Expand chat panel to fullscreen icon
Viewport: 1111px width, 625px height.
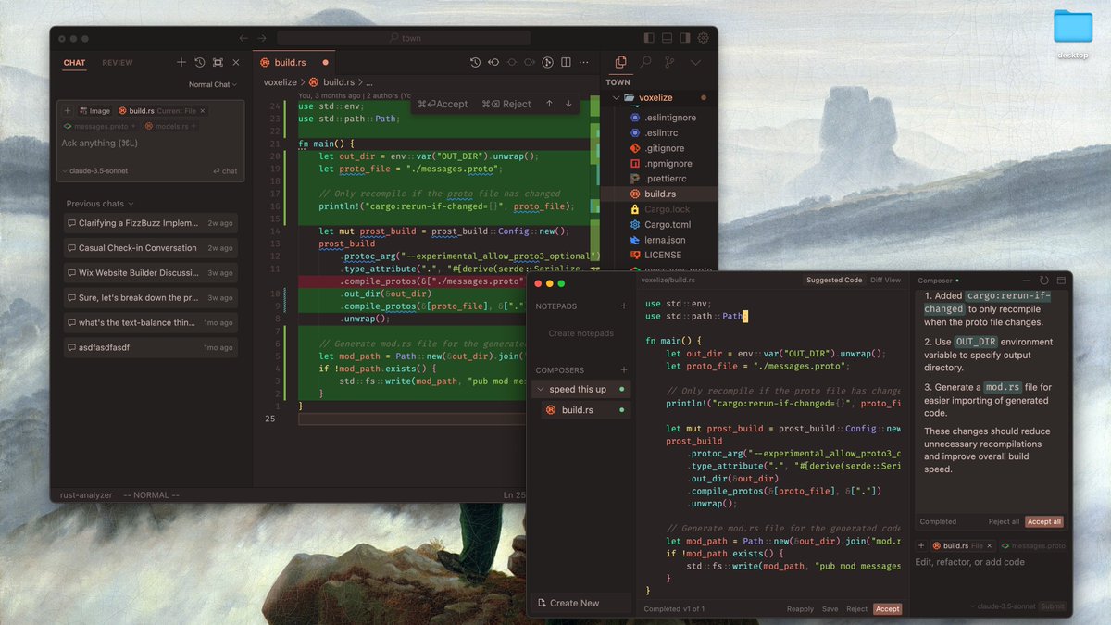218,62
